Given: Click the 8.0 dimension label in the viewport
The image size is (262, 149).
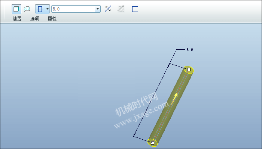Looking at the screenshot, I should (190, 50).
